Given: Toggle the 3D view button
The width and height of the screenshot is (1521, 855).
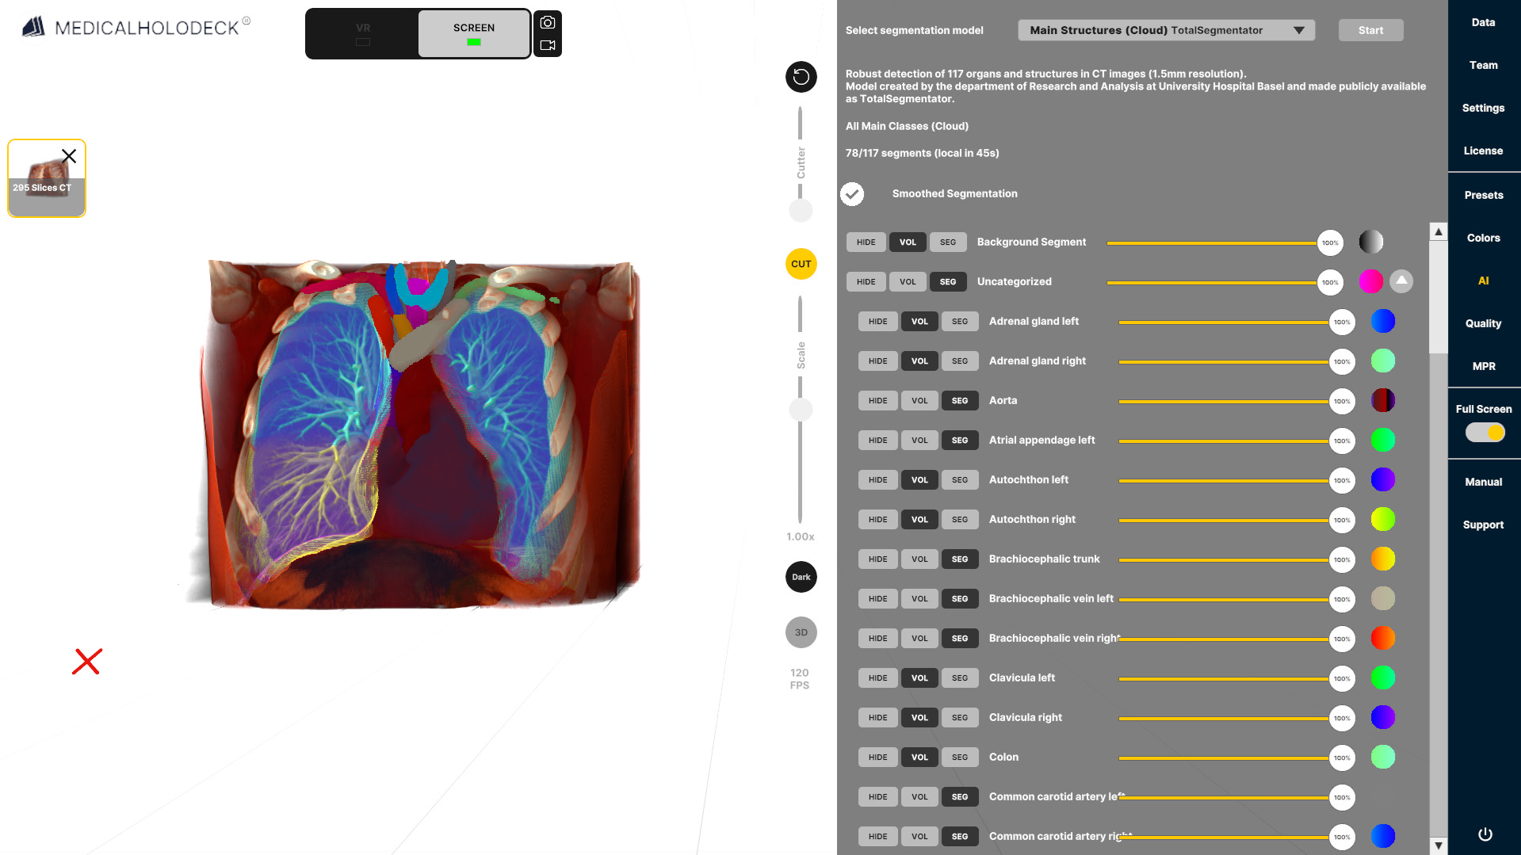Looking at the screenshot, I should pos(801,632).
